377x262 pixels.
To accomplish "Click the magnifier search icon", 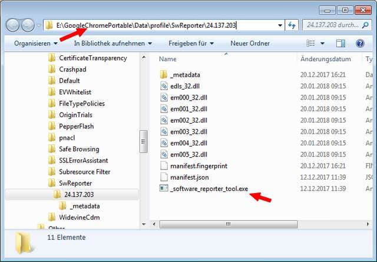I will point(365,25).
